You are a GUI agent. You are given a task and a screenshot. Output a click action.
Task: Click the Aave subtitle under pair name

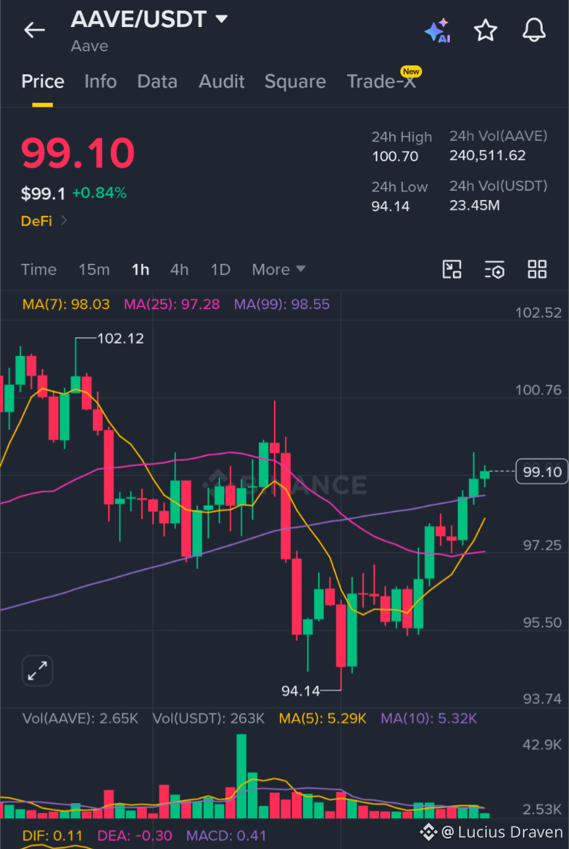(90, 46)
